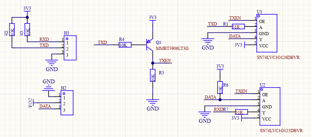Viewport: 312px width, 137px height.
Task: Click the VCC pin name inside U2
Action: click(267, 119)
